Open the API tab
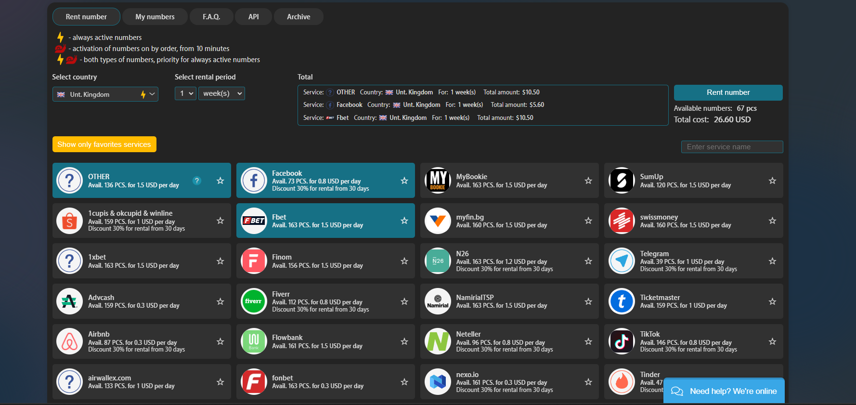This screenshot has height=405, width=856. [254, 16]
